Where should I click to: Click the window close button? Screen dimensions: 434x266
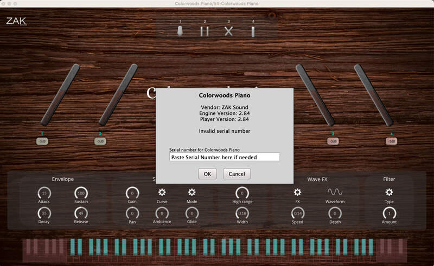(3, 4)
